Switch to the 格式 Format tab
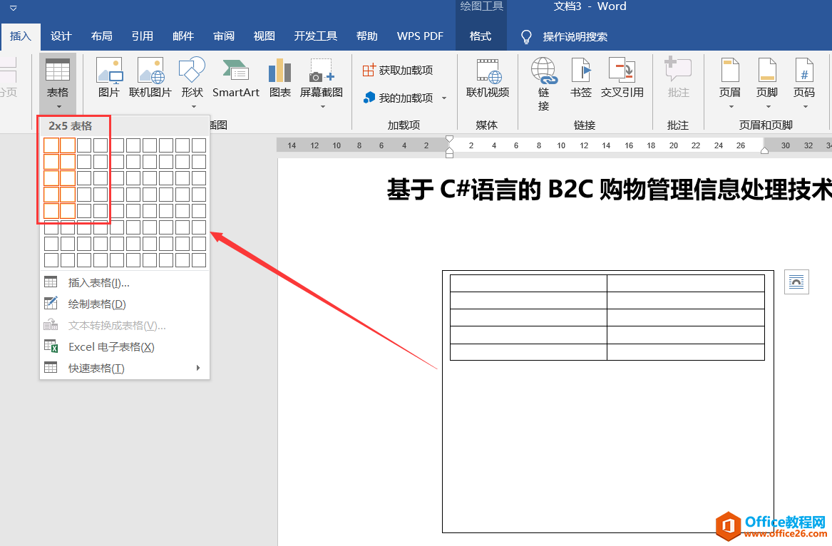 pyautogui.click(x=481, y=36)
